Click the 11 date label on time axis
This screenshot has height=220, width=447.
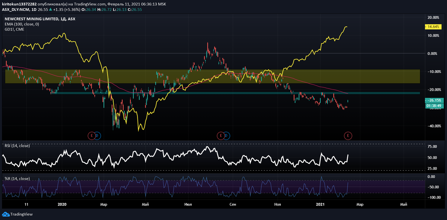pyautogui.click(x=26, y=204)
